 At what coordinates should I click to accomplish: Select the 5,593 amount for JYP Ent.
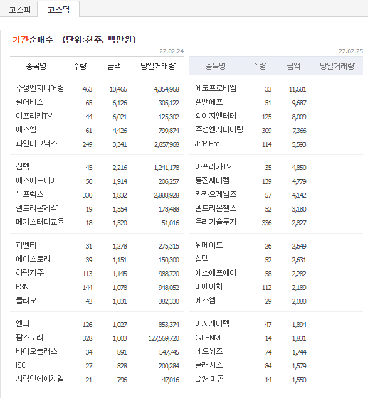[x=299, y=144]
